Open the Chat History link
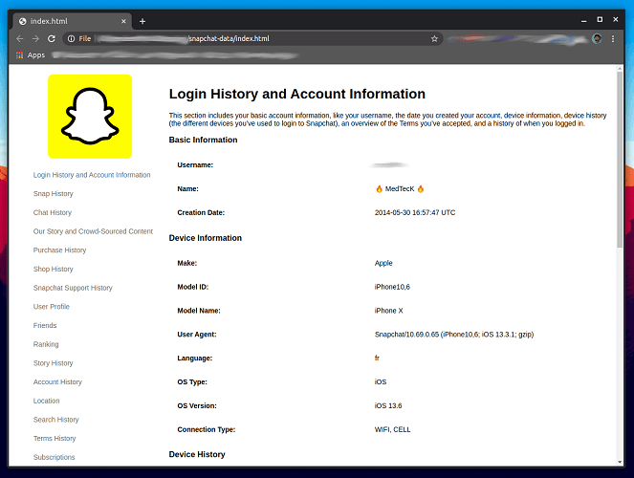 tap(53, 212)
